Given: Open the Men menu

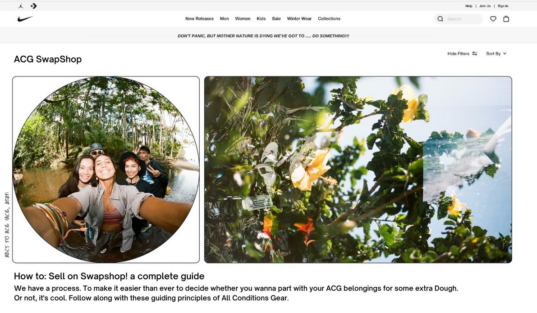Looking at the screenshot, I should (x=225, y=19).
